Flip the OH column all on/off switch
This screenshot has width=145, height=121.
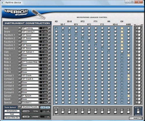coord(122,111)
